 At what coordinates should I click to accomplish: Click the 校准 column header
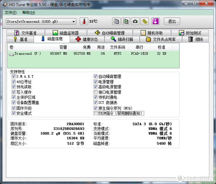(161, 47)
